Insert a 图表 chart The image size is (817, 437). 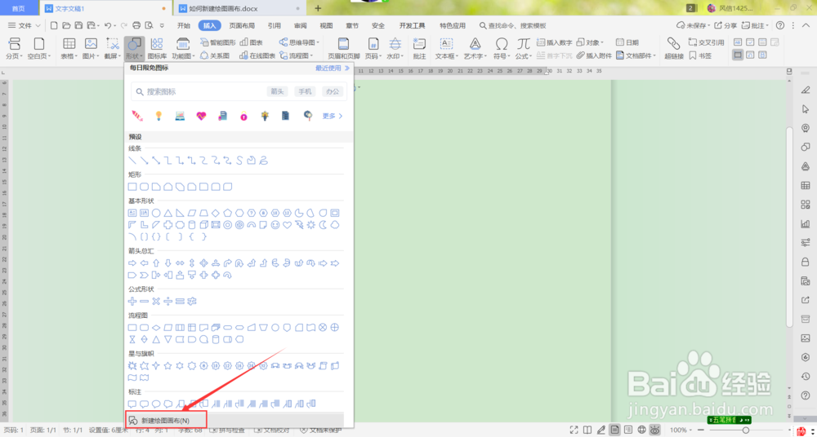click(x=251, y=42)
